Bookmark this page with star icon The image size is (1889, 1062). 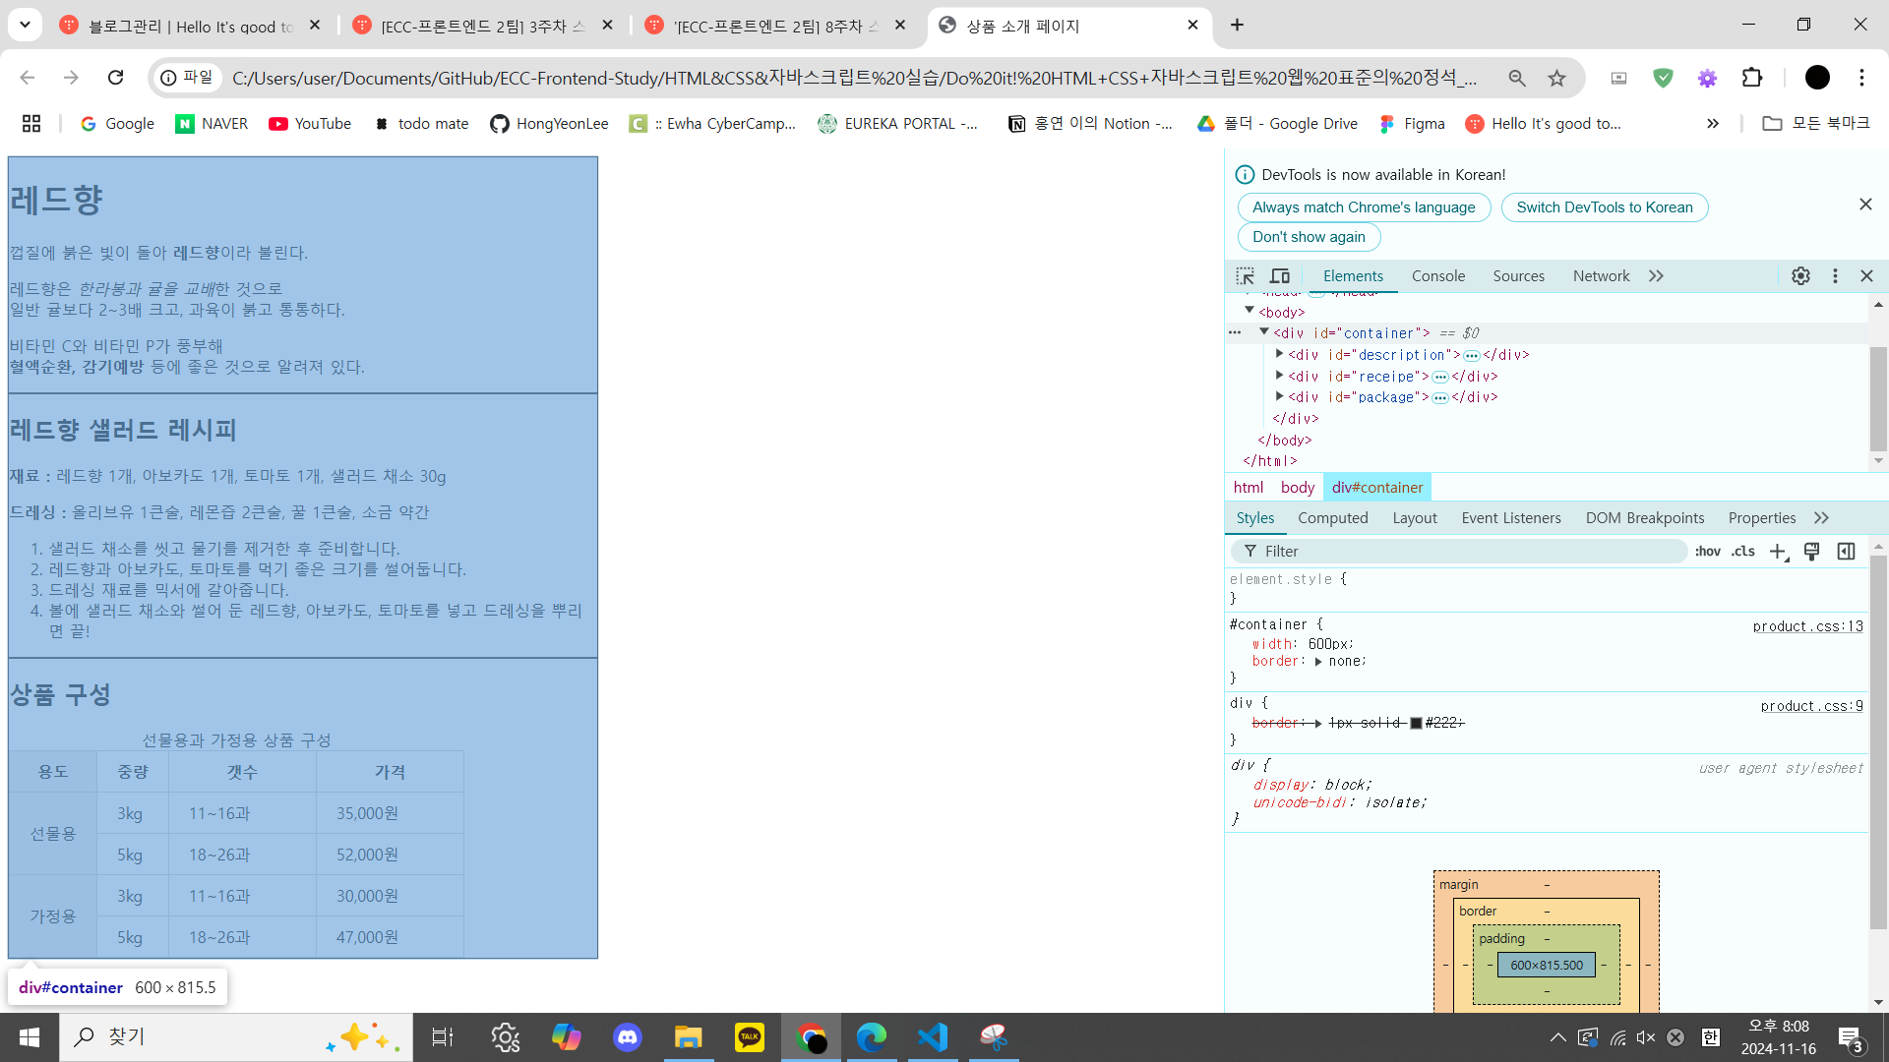pyautogui.click(x=1556, y=78)
